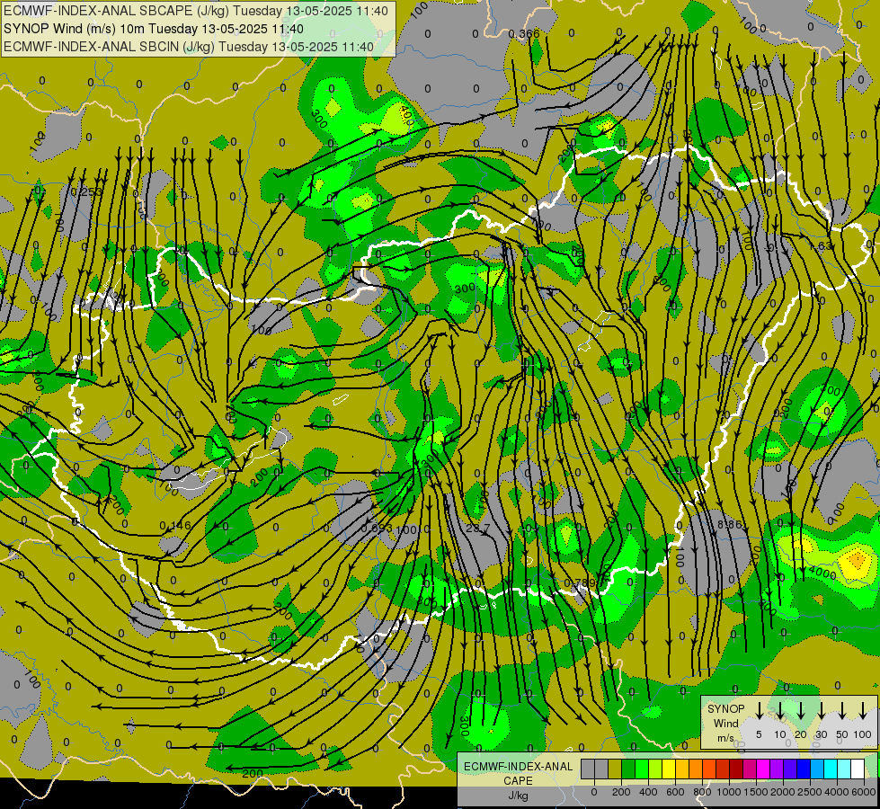Click the 'SYNOP' label in wind legend

(725, 709)
